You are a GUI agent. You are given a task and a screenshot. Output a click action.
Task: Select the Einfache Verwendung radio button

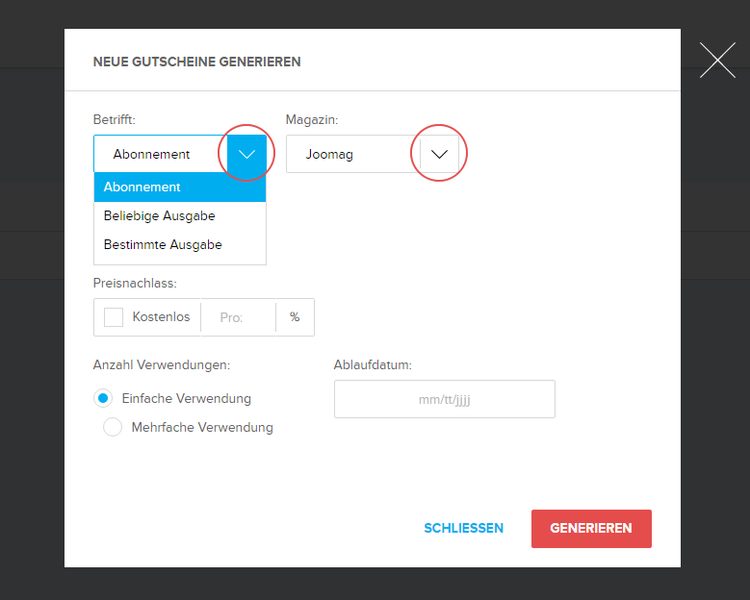(x=103, y=398)
